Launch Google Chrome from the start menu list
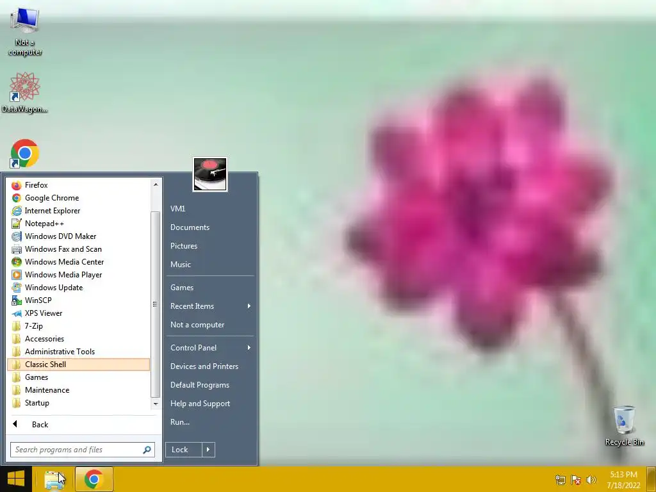 pyautogui.click(x=78, y=198)
